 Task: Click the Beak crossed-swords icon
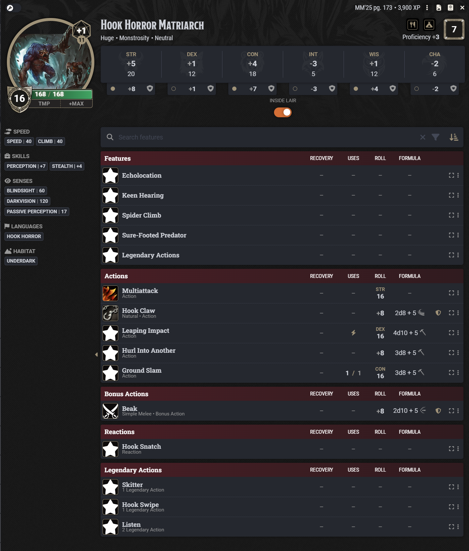pyautogui.click(x=110, y=411)
